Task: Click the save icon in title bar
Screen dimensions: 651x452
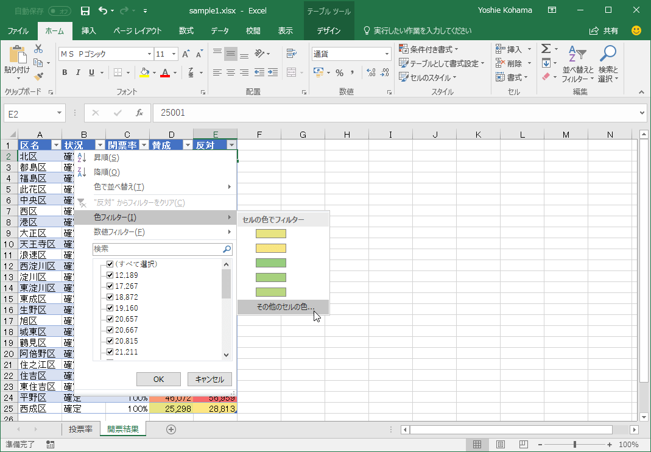Action: pyautogui.click(x=85, y=10)
